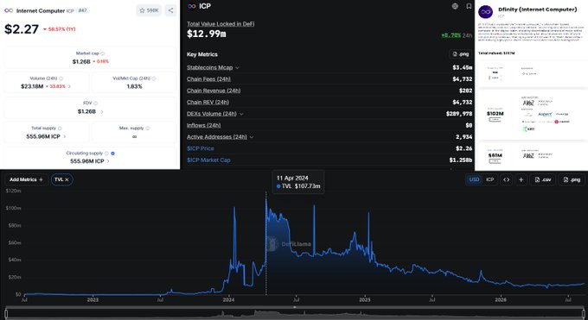
Task: Download the TVL chart as .png
Action: coord(572,179)
